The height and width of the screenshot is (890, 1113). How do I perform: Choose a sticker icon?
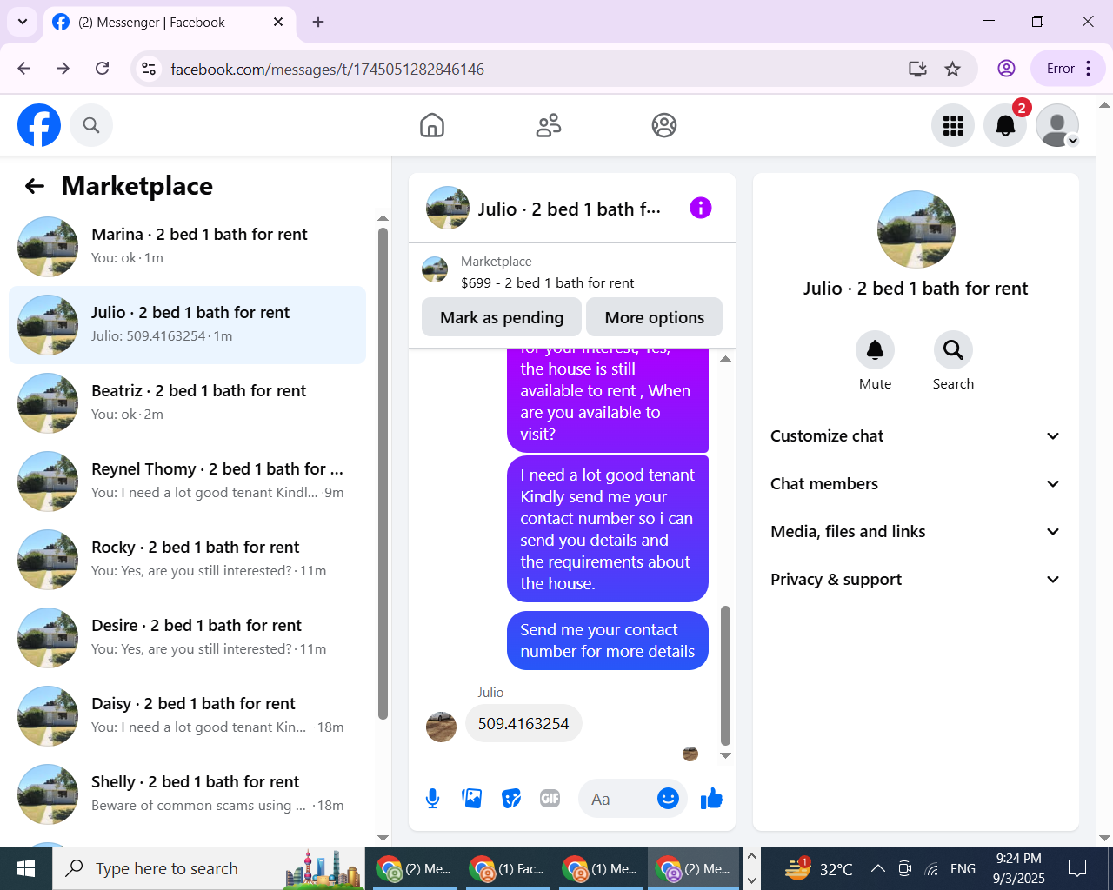[x=511, y=799]
